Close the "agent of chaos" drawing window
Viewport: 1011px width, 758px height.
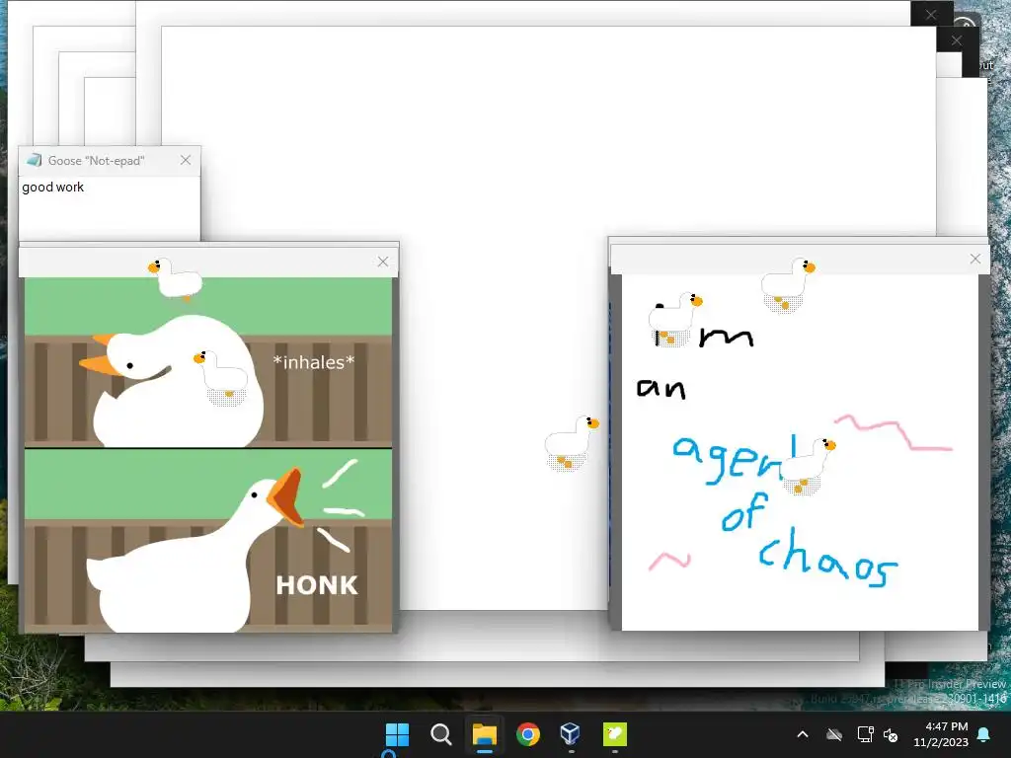(974, 259)
